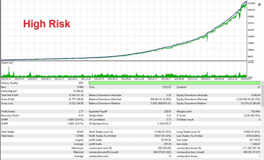Select maximum consecutive wins value 298 (828.88)

click(x=165, y=148)
